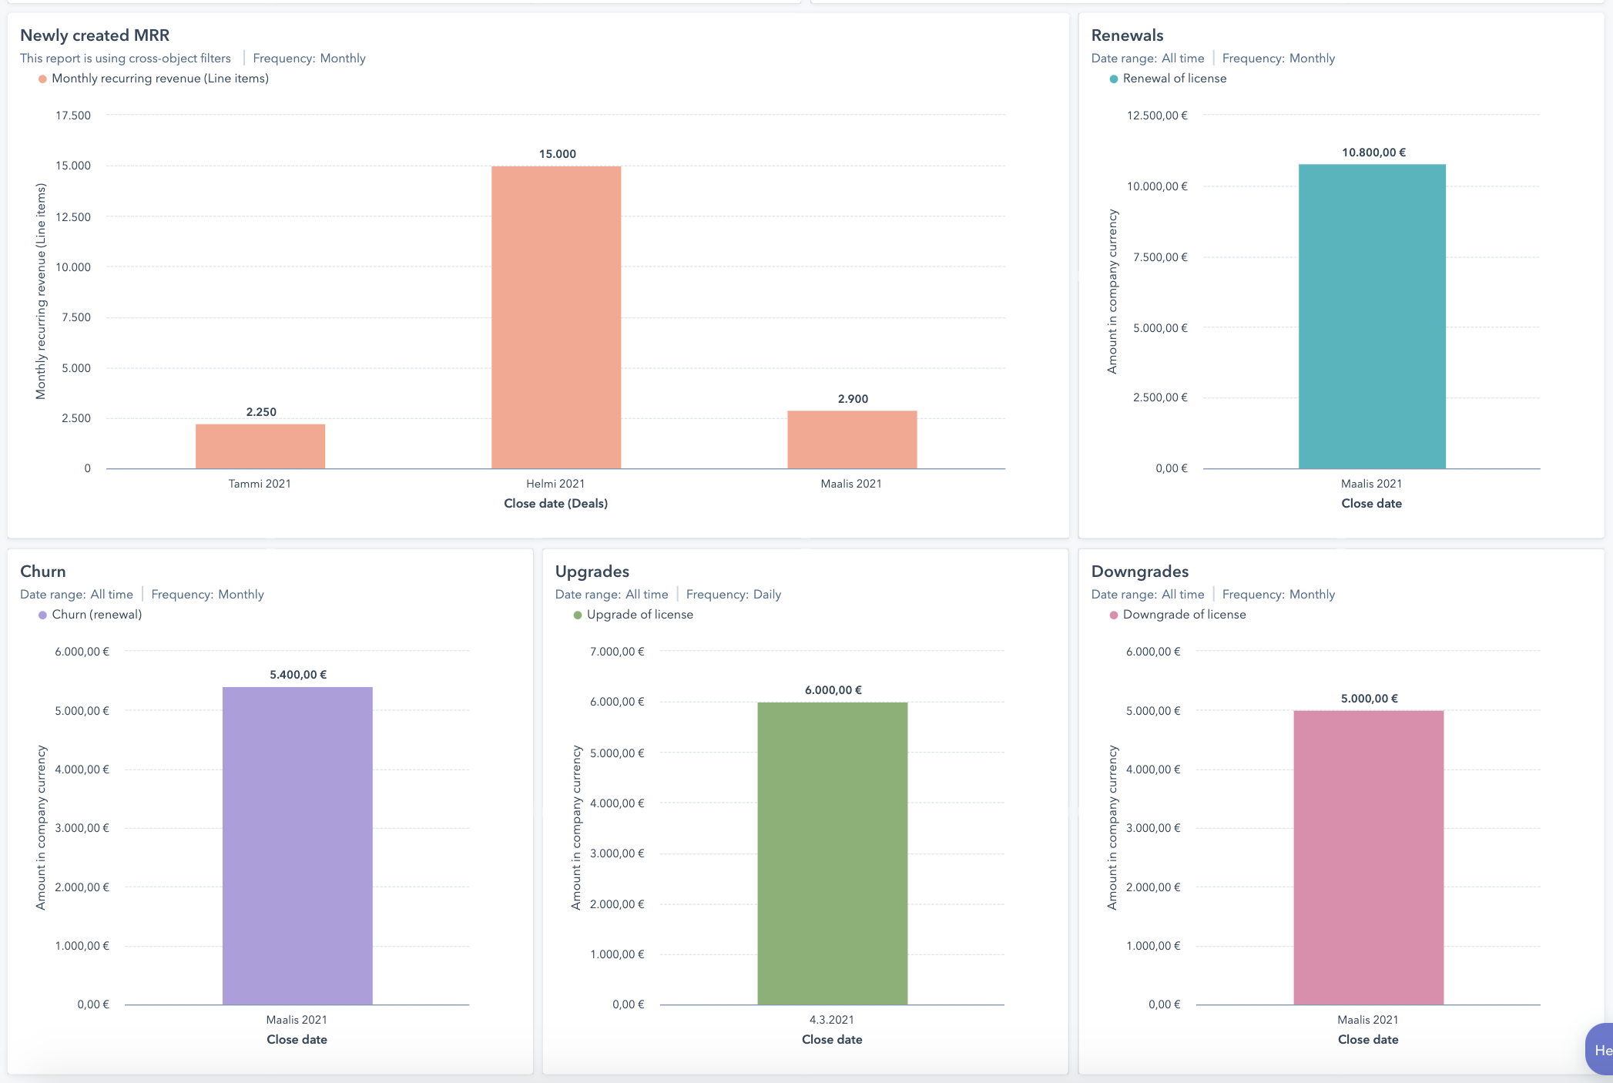Click the orange legend dot for Monthly recurring revenue

42,78
